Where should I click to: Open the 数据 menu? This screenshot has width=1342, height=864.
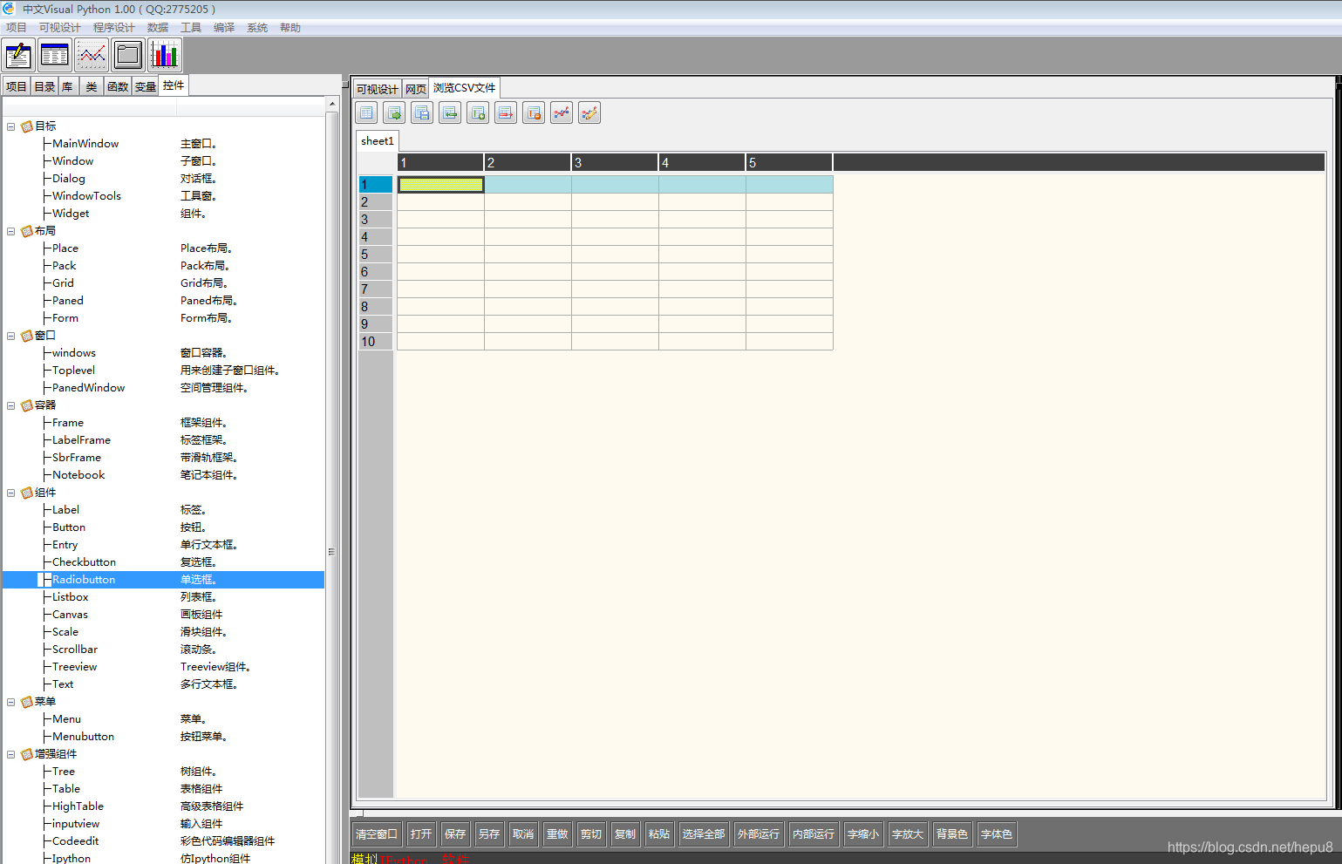tap(158, 28)
